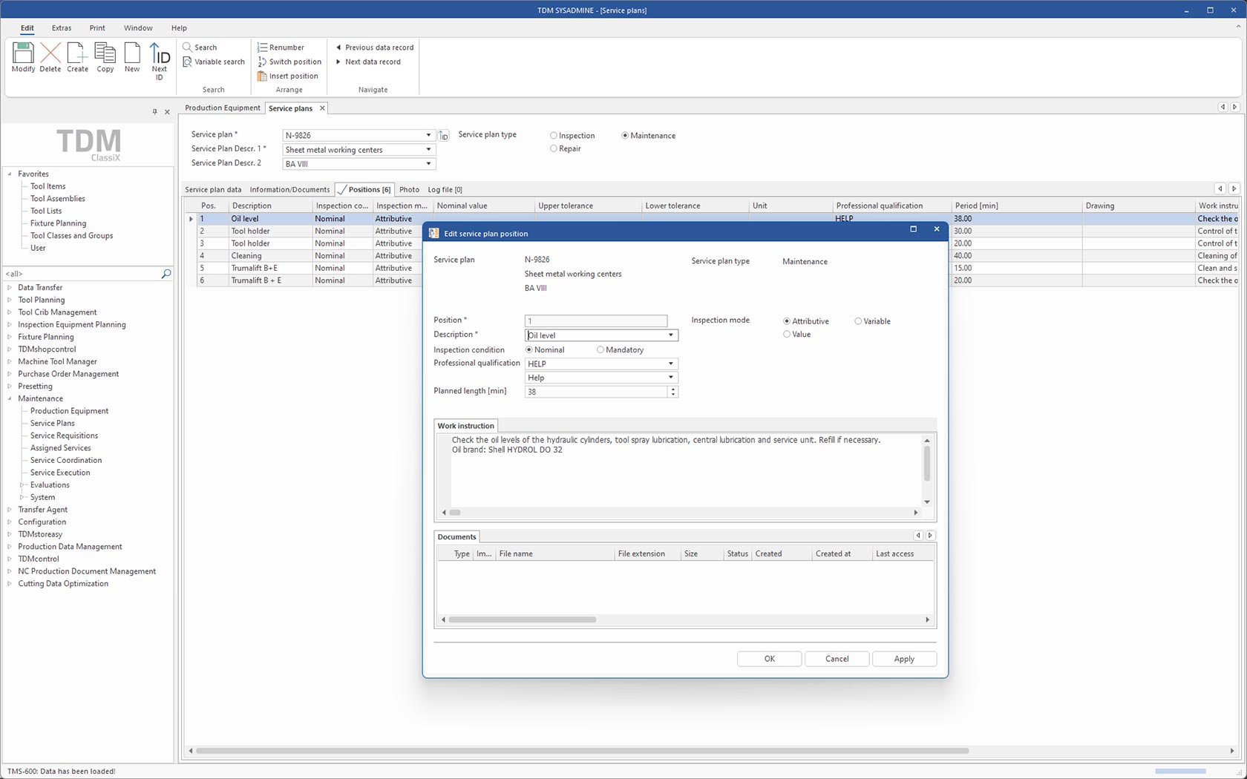Click the Delete red X icon
1247x779 pixels.
pyautogui.click(x=50, y=53)
